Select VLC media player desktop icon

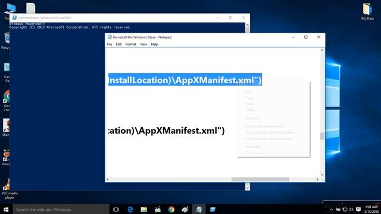pyautogui.click(x=10, y=188)
